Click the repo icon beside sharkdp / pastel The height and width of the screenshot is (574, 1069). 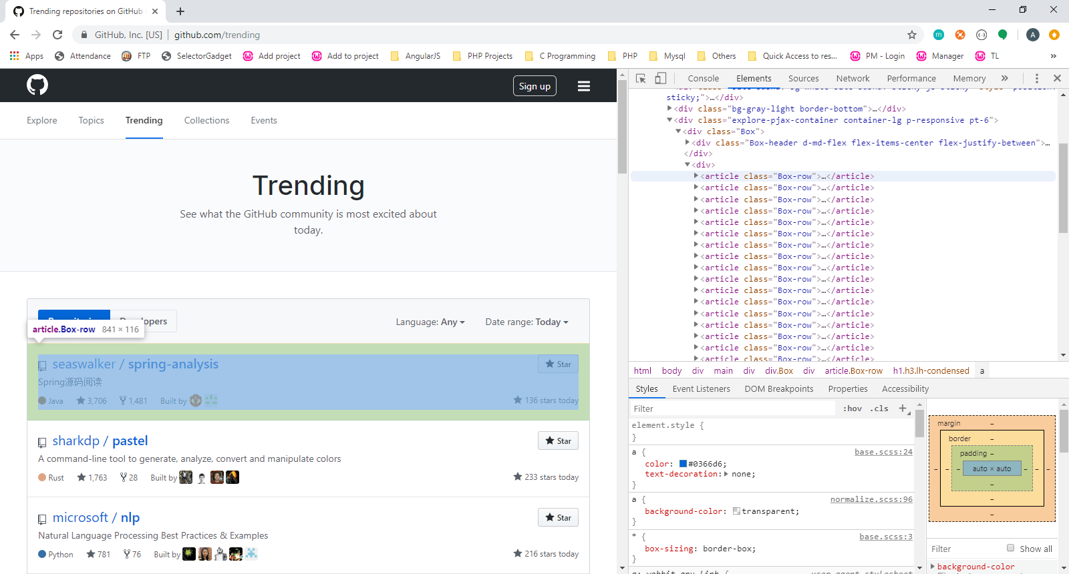42,442
